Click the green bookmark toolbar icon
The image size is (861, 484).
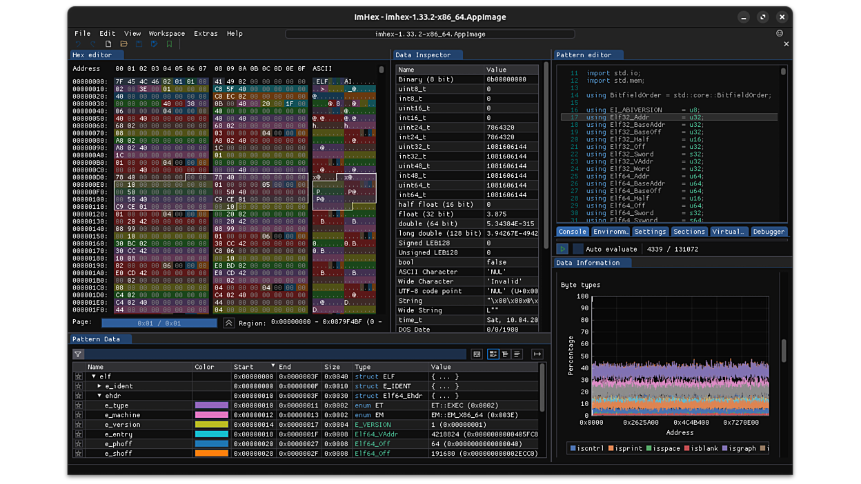(x=169, y=44)
